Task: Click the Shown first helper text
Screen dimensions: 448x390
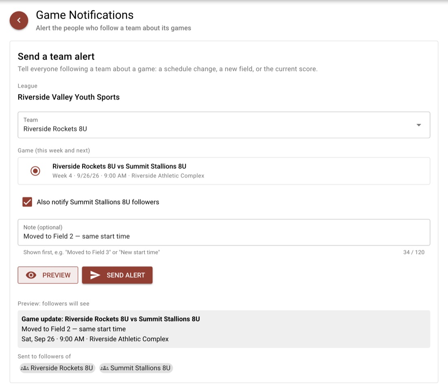Action: pos(91,252)
